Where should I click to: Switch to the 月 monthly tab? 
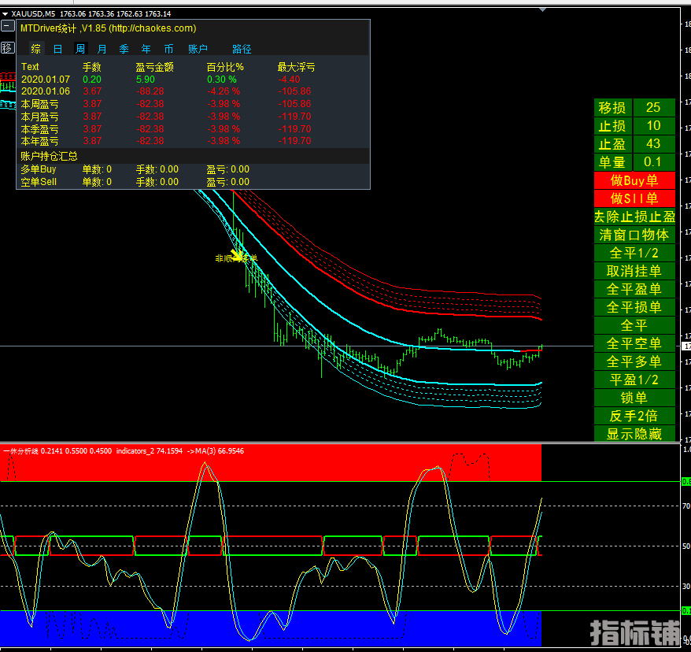click(x=102, y=49)
